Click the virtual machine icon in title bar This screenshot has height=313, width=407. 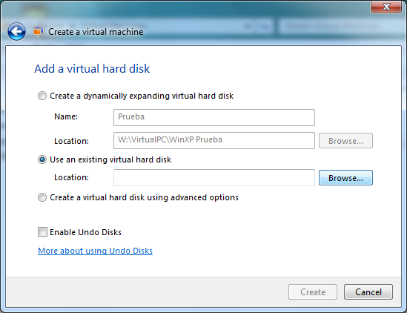pyautogui.click(x=38, y=32)
